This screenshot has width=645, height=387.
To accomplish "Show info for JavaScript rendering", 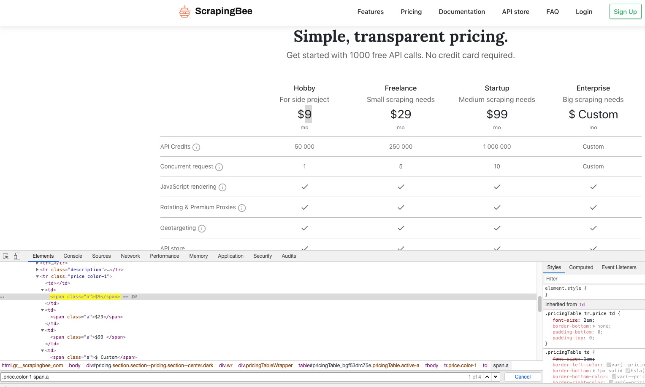I will pyautogui.click(x=222, y=187).
